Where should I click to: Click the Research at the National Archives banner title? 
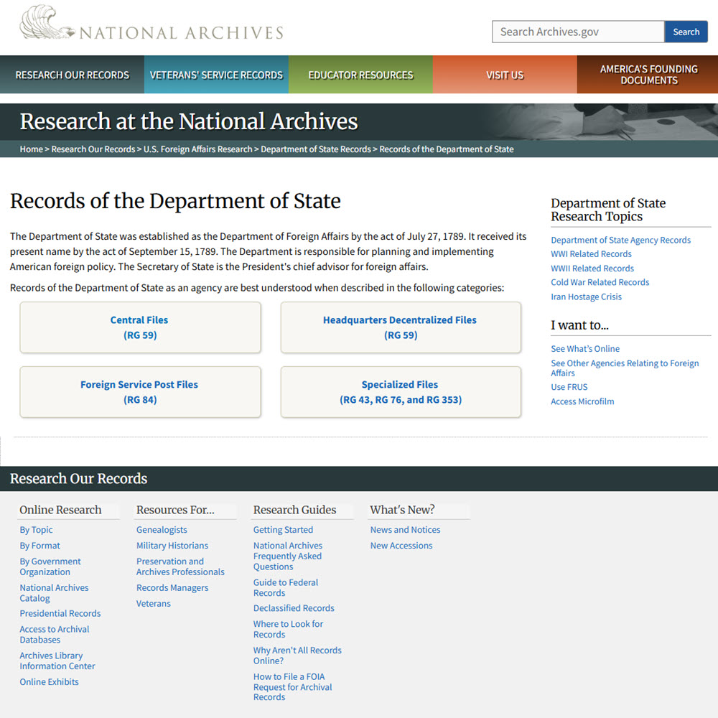pos(189,121)
